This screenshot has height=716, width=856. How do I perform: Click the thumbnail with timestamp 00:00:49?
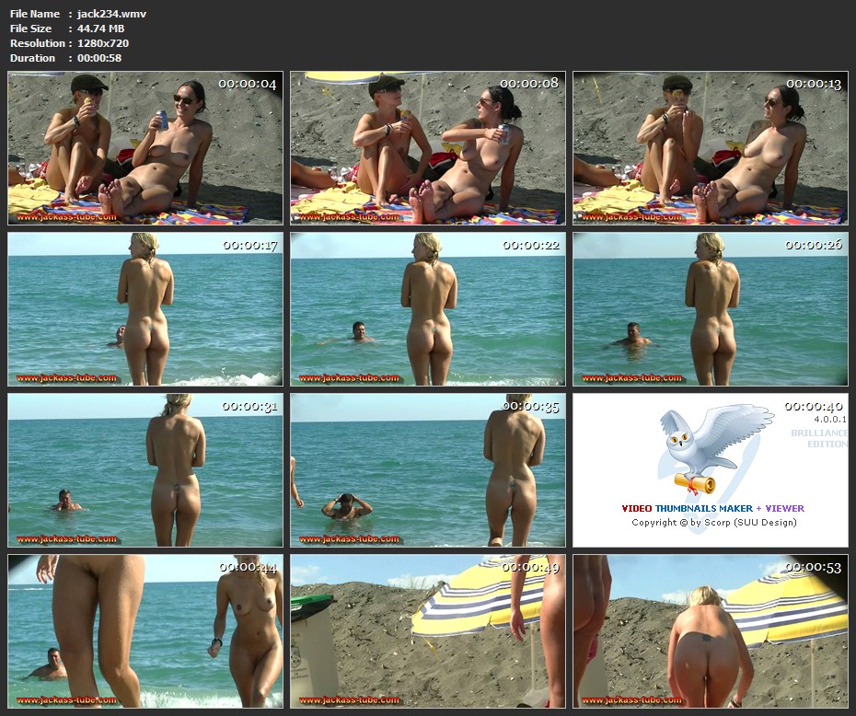[428, 631]
